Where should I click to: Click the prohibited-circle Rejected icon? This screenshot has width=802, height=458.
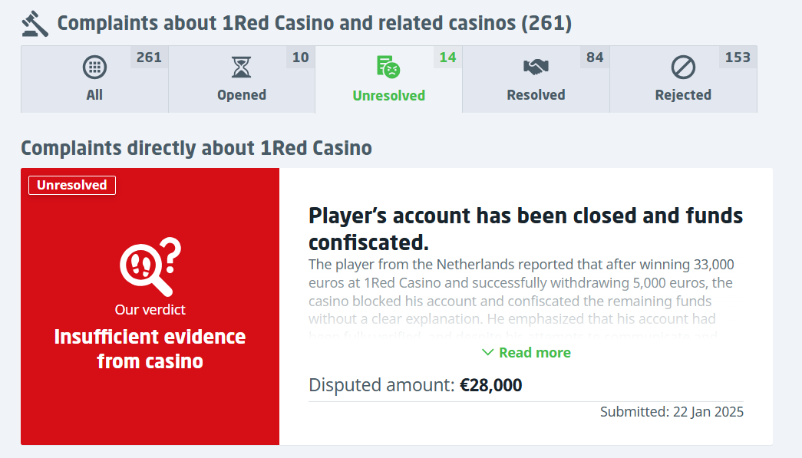683,67
